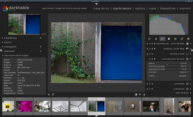Select the tone module group icon
This screenshot has width=193, height=117.
(169, 39)
